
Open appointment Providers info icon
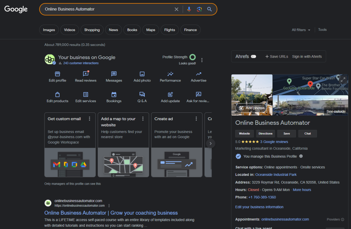(x=342, y=219)
